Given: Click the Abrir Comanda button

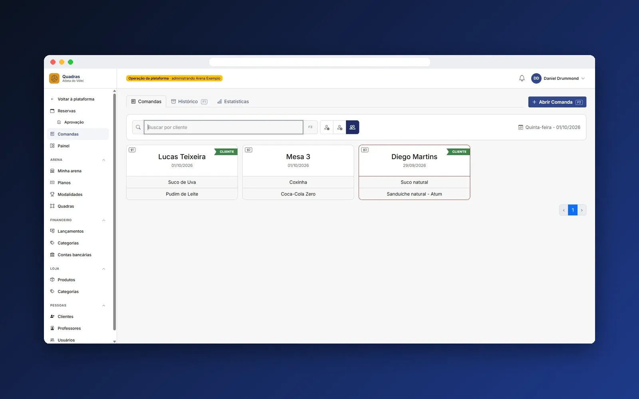Looking at the screenshot, I should 557,102.
